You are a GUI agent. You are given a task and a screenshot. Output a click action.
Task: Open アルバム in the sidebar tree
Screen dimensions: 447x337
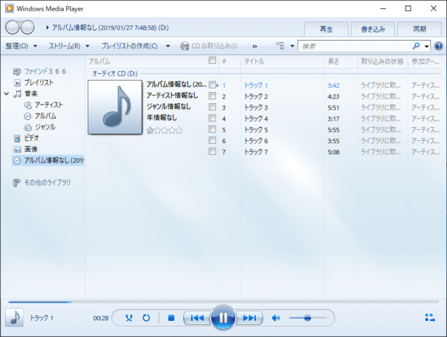click(46, 116)
